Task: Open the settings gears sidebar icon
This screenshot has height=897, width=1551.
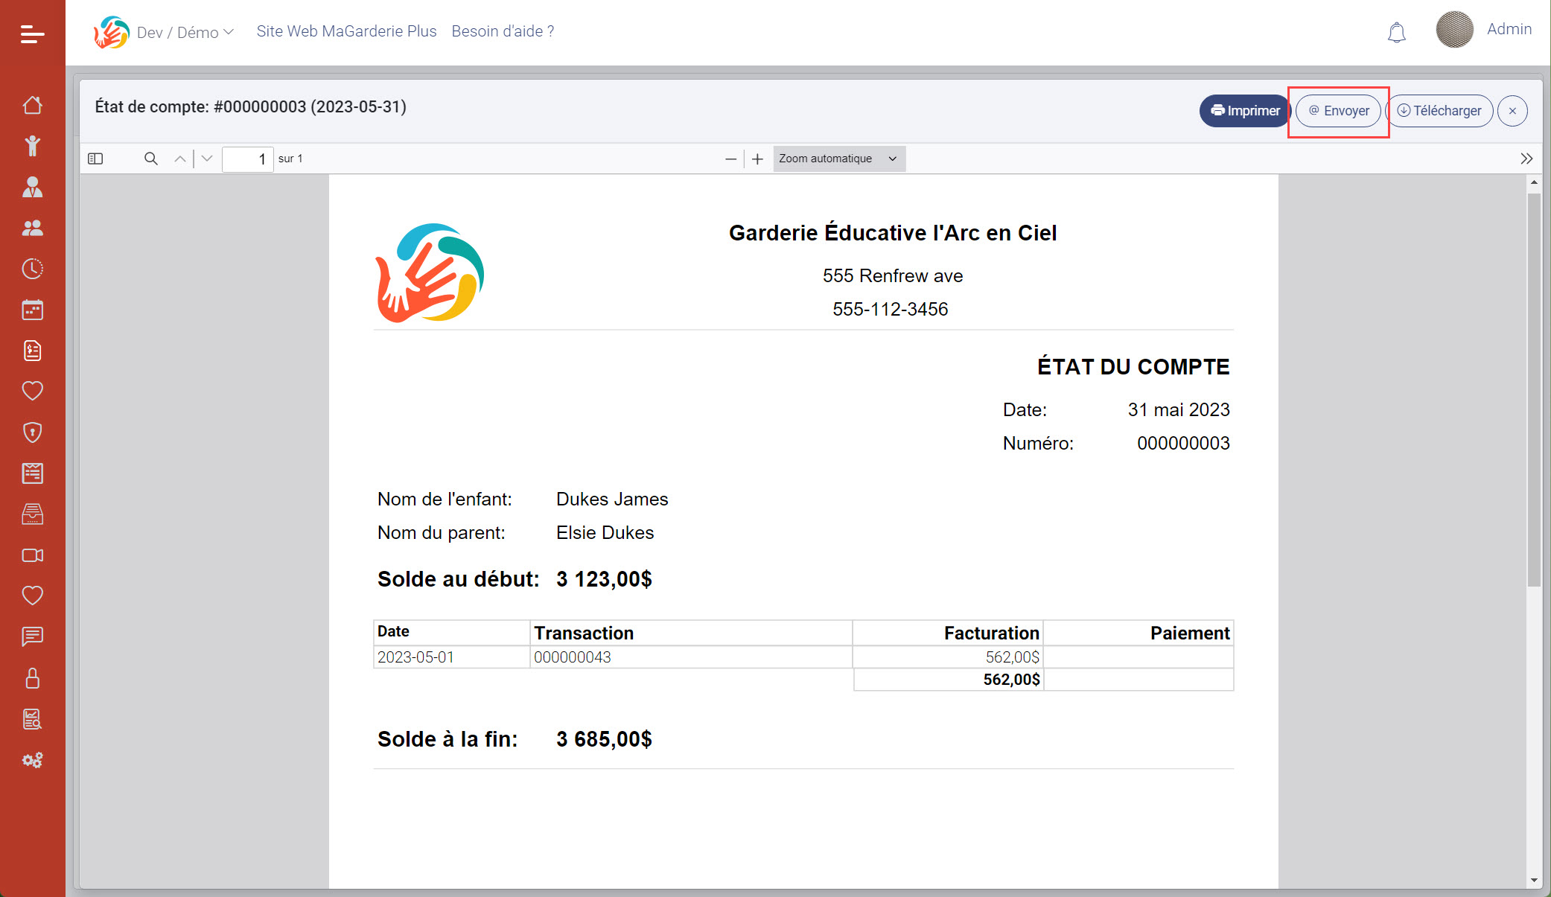Action: [32, 760]
